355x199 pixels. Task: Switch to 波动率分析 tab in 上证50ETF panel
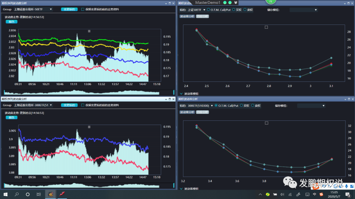(x=187, y=16)
